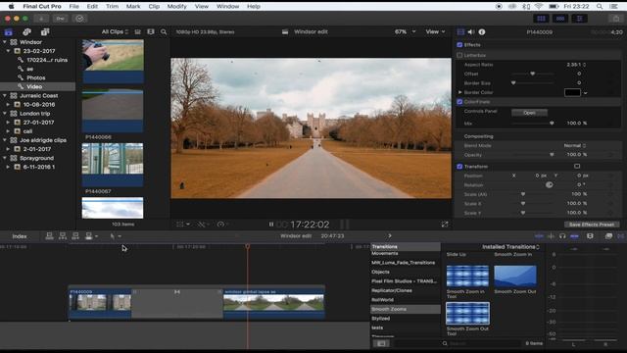Toggle the Transform on-screen controls icon
The image size is (627, 353).
coord(577,166)
